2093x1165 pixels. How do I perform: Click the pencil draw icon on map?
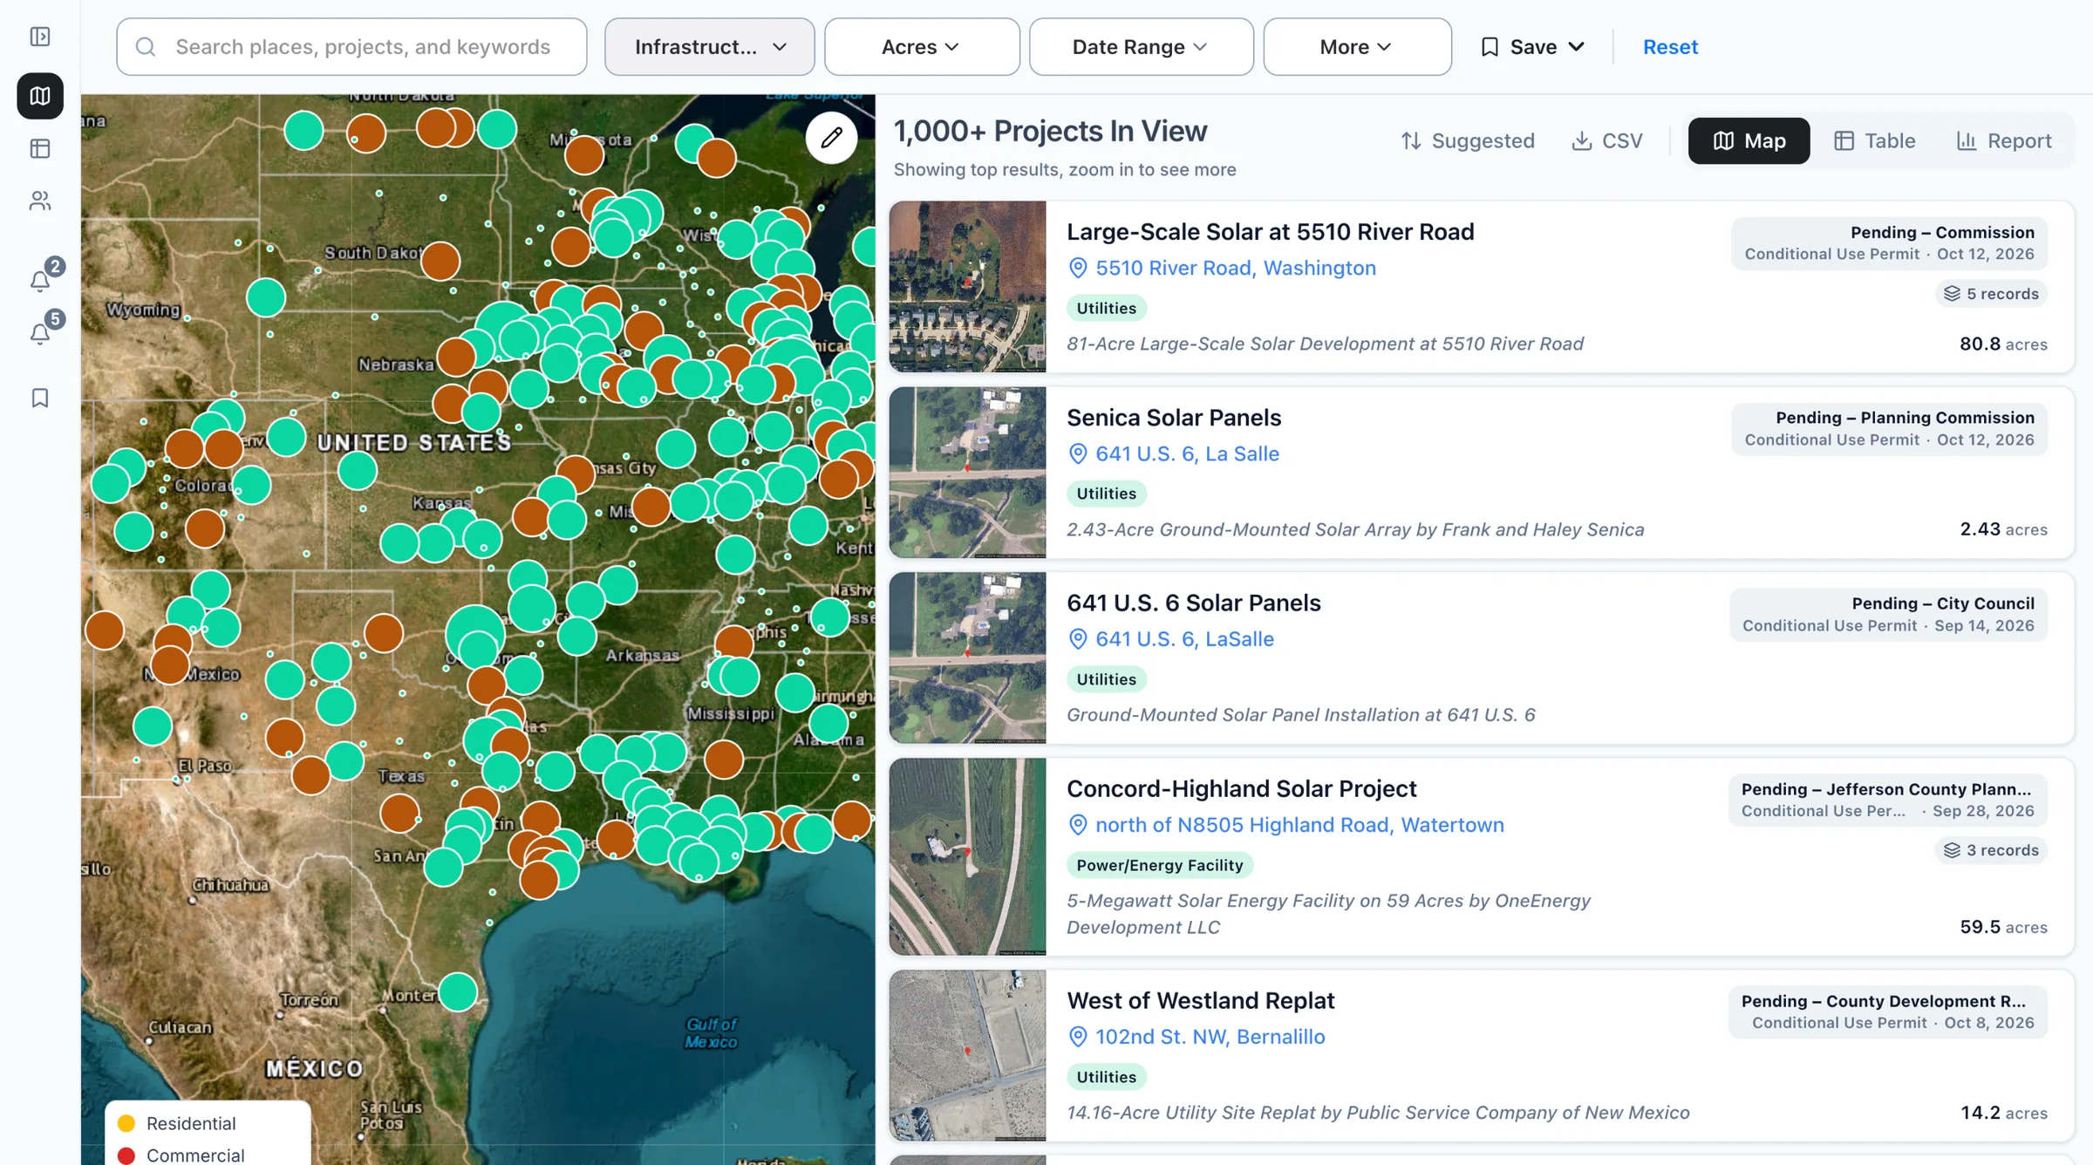coord(831,137)
